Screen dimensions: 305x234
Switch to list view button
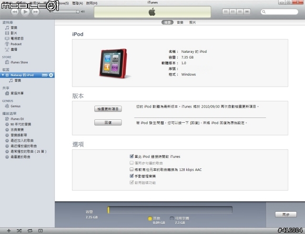(x=226, y=11)
